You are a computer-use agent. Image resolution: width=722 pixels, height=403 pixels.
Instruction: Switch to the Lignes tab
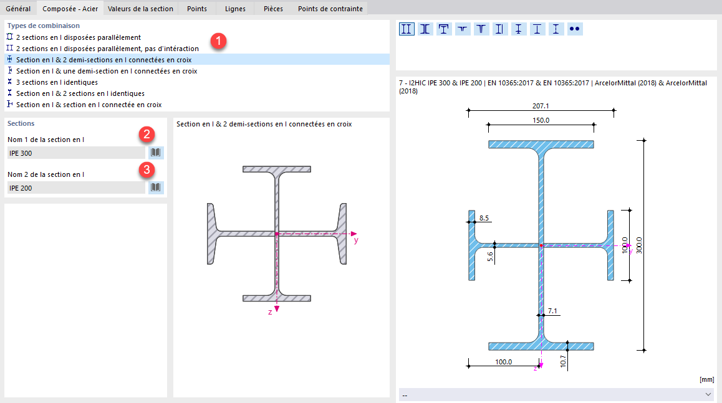tap(235, 8)
